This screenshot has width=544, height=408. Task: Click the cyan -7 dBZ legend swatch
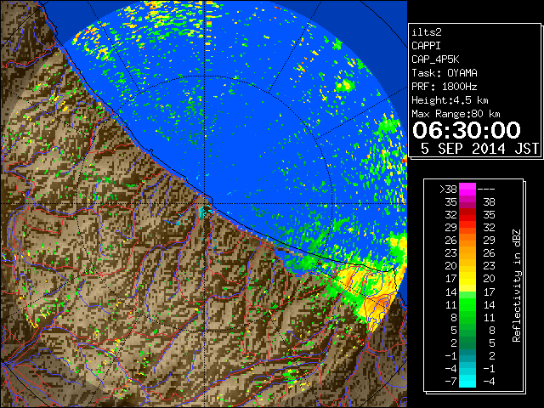click(x=467, y=381)
